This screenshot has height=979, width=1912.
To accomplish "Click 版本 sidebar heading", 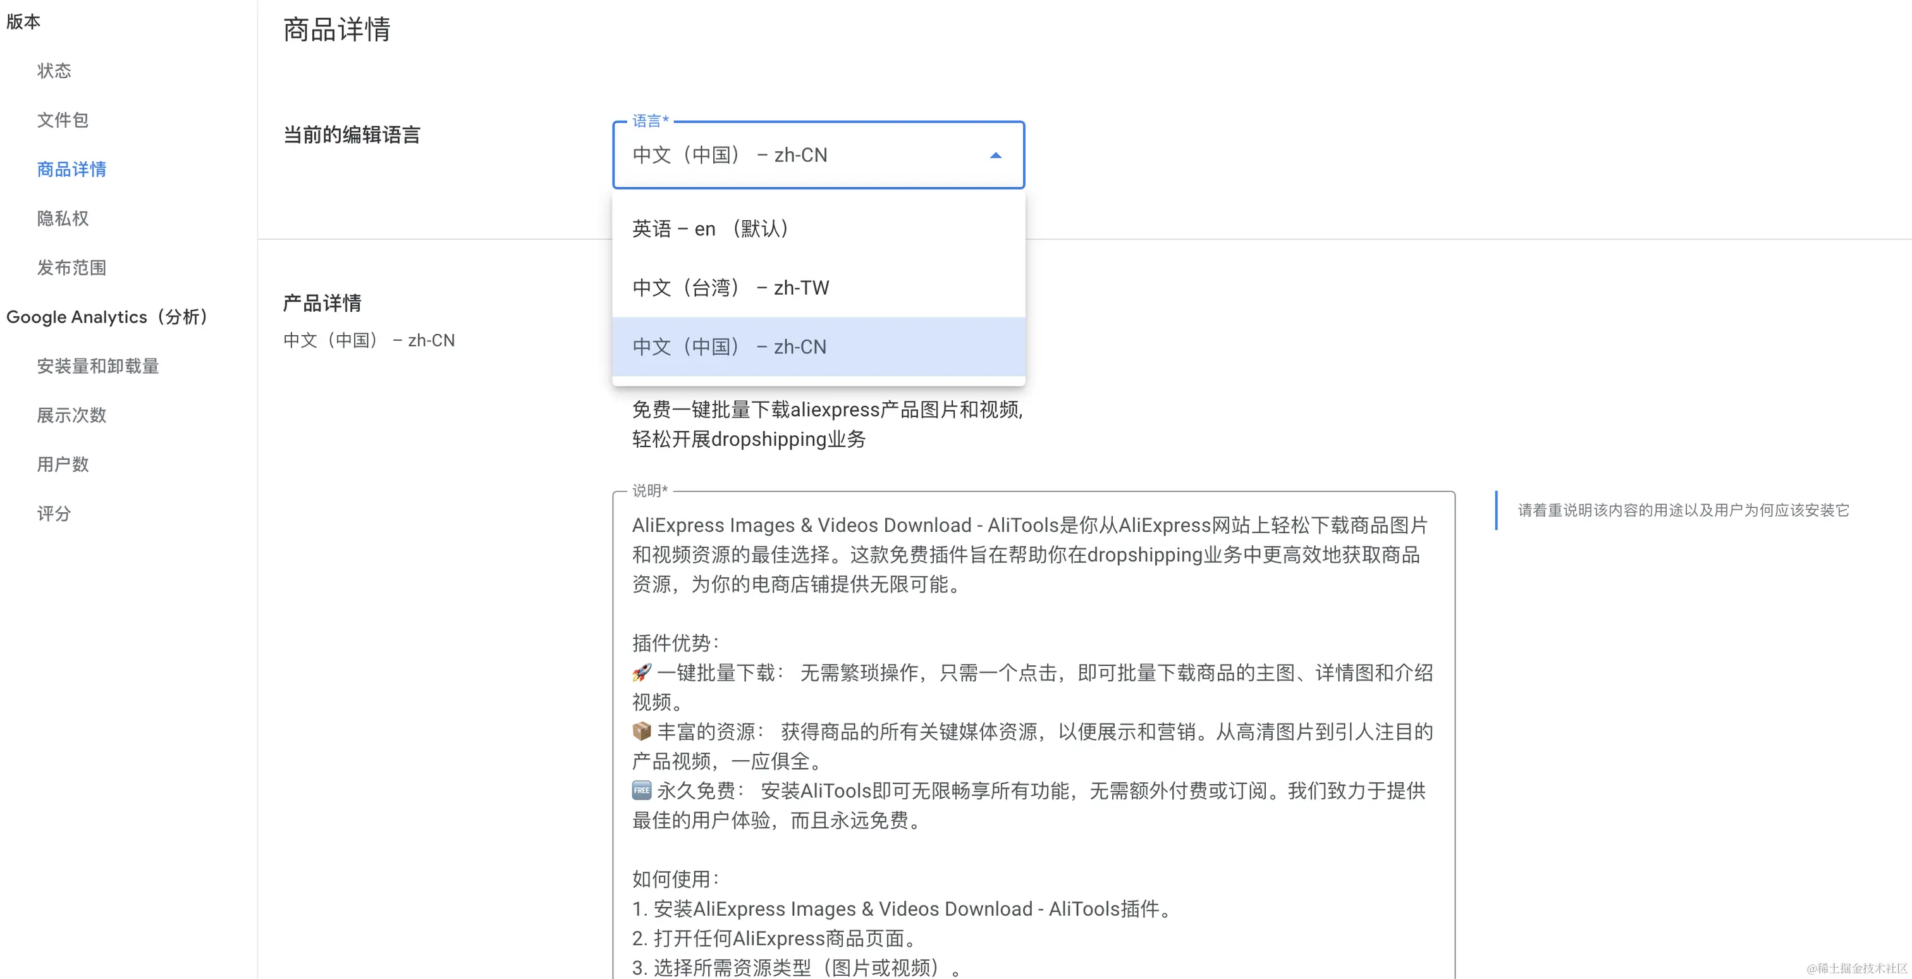I will (x=23, y=22).
